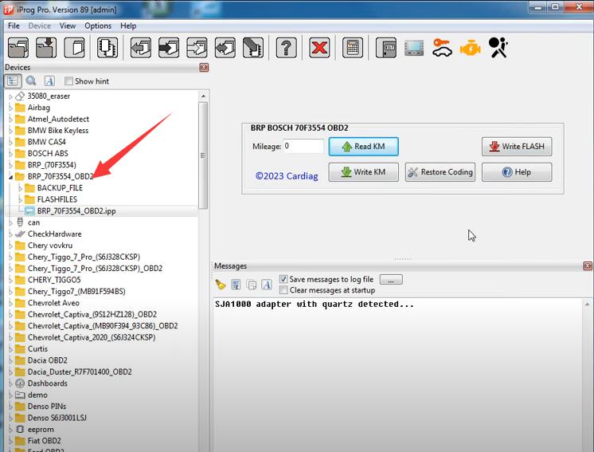Expand the BOSCH ABS folder node

(x=10, y=154)
